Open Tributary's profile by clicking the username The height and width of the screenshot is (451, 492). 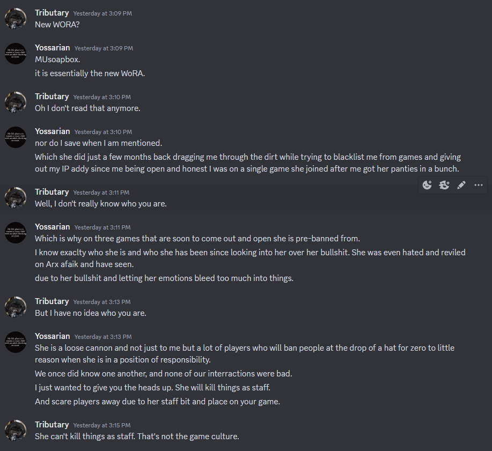point(52,12)
